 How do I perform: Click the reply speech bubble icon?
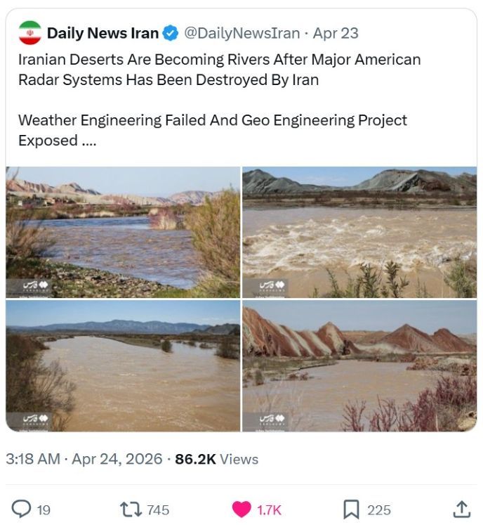pos(21,510)
